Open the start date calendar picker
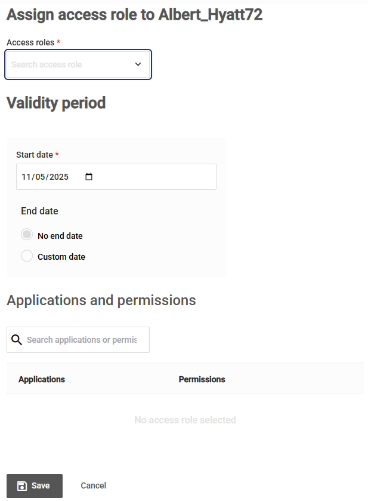The image size is (368, 501). click(x=88, y=177)
